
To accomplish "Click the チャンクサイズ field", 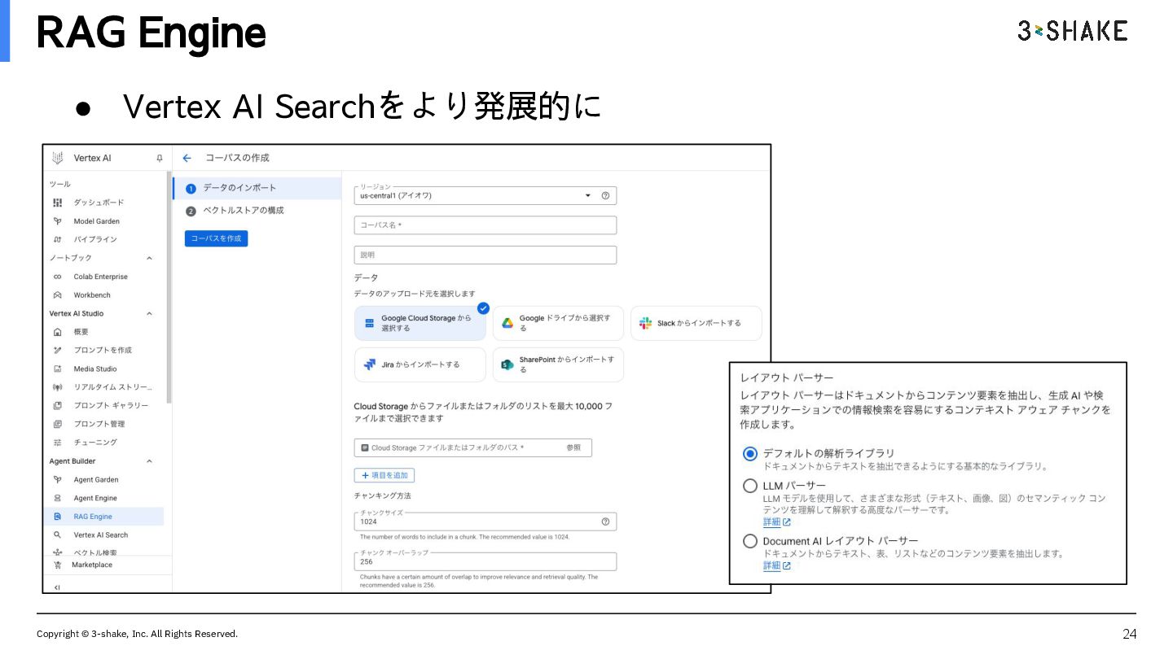I will [485, 522].
